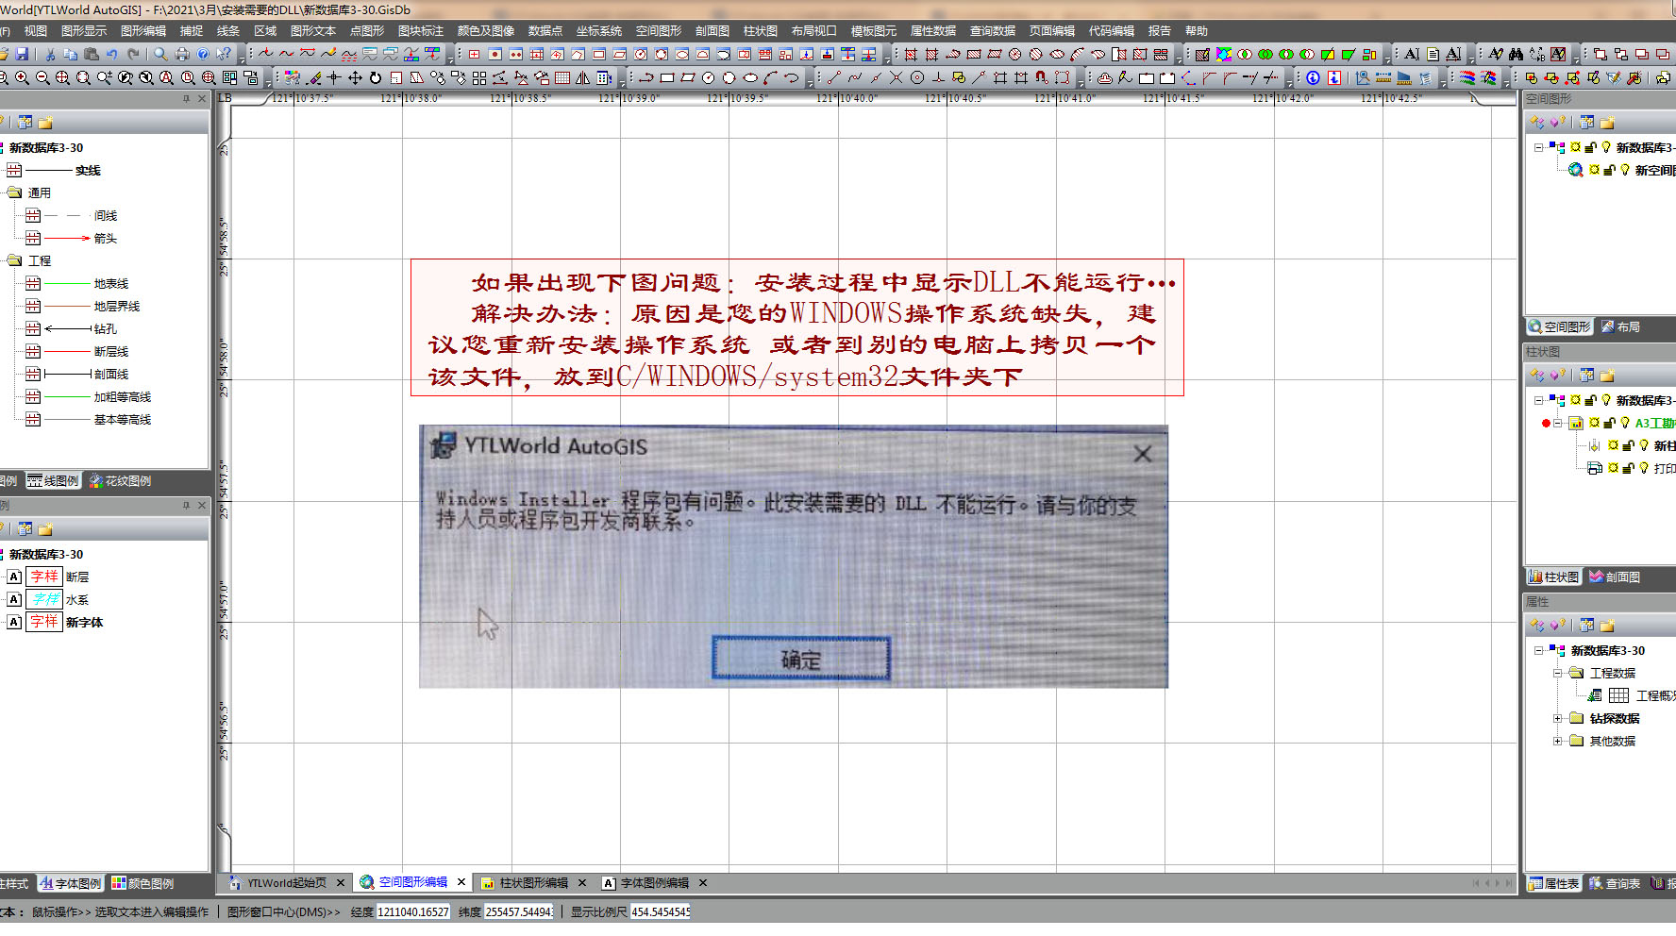Click the 纬度 value field

(x=519, y=911)
